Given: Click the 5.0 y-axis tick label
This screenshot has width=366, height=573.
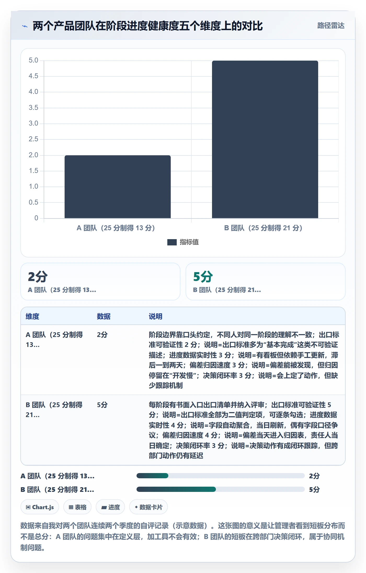Looking at the screenshot, I should pyautogui.click(x=33, y=60).
